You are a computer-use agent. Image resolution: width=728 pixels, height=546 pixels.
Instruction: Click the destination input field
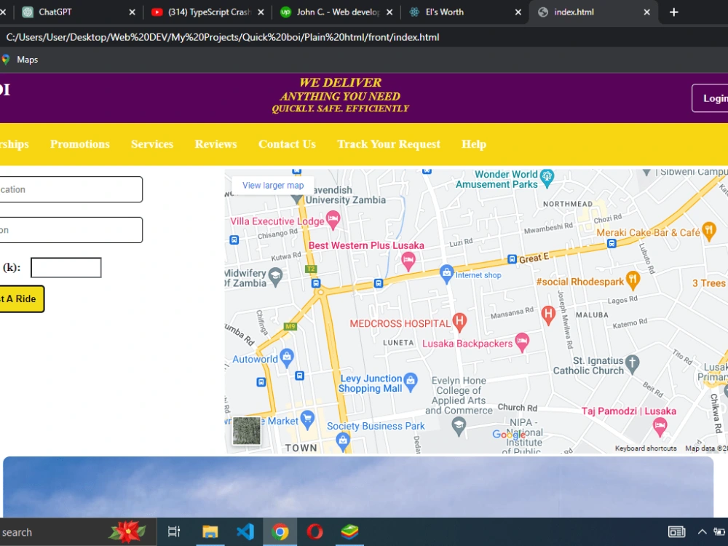tap(71, 230)
